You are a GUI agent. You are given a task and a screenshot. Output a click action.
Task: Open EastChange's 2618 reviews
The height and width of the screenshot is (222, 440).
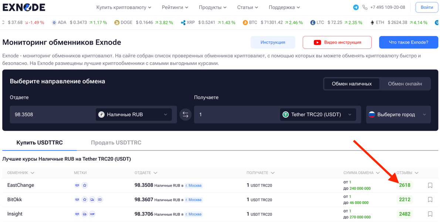pos(405,185)
